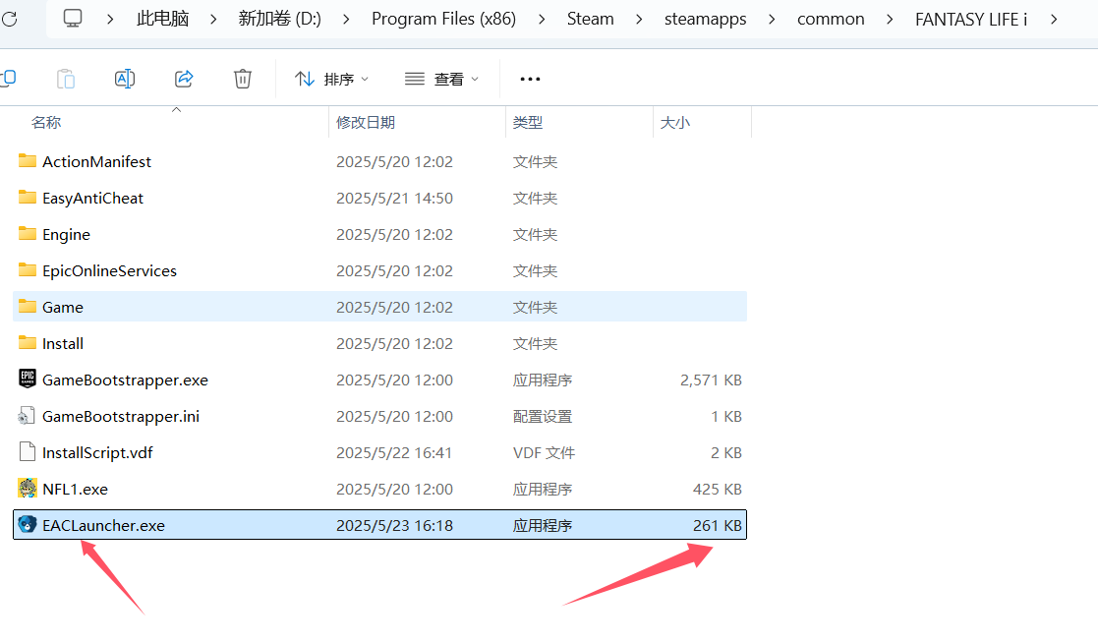The height and width of the screenshot is (643, 1098).
Task: Click the 2,571 KB size of GameBootstrapper.exe
Action: click(x=711, y=380)
